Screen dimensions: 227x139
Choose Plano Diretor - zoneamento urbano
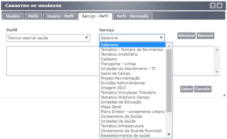point(132,112)
